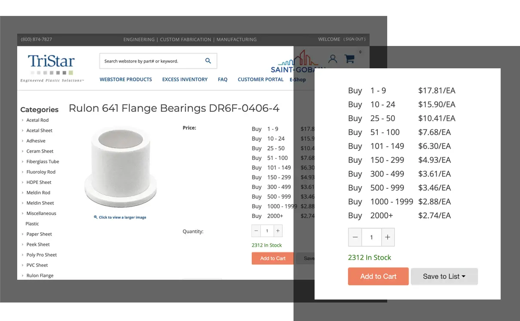The height and width of the screenshot is (321, 520).
Task: Click the search magnifier icon
Action: click(208, 61)
